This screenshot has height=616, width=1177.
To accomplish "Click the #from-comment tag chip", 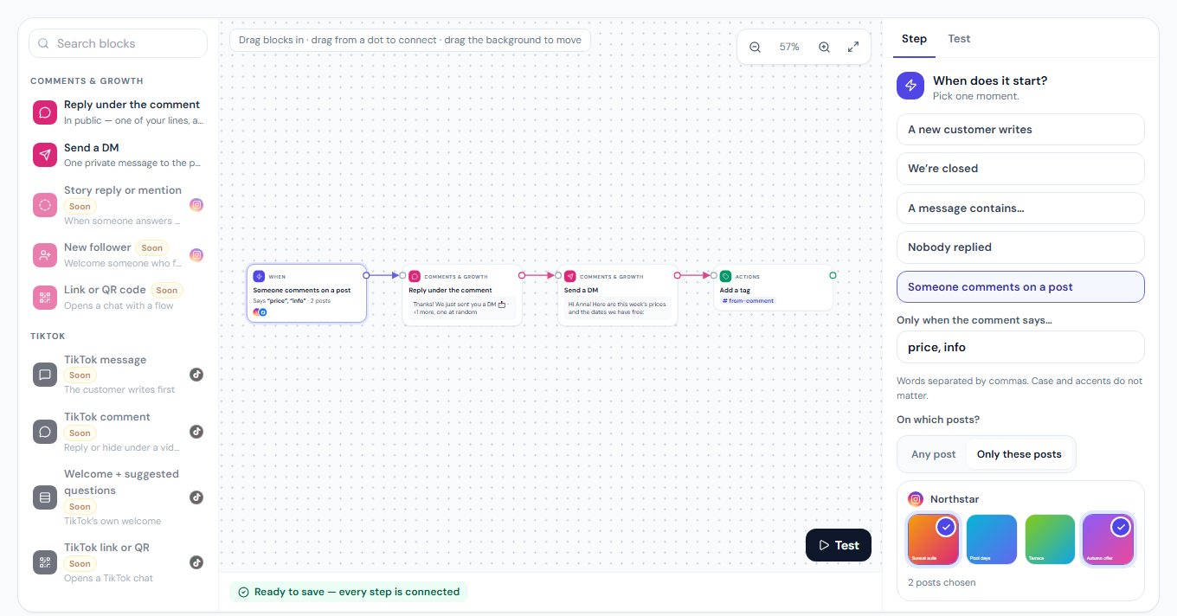I will click(x=748, y=301).
